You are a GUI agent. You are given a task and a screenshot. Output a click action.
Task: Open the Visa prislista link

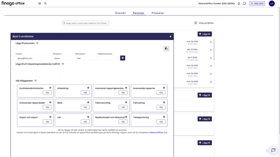click(206, 23)
